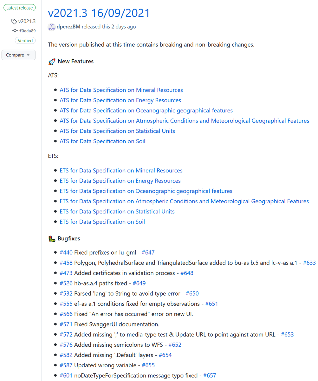Open issue #532 about parsed lang

[66, 293]
